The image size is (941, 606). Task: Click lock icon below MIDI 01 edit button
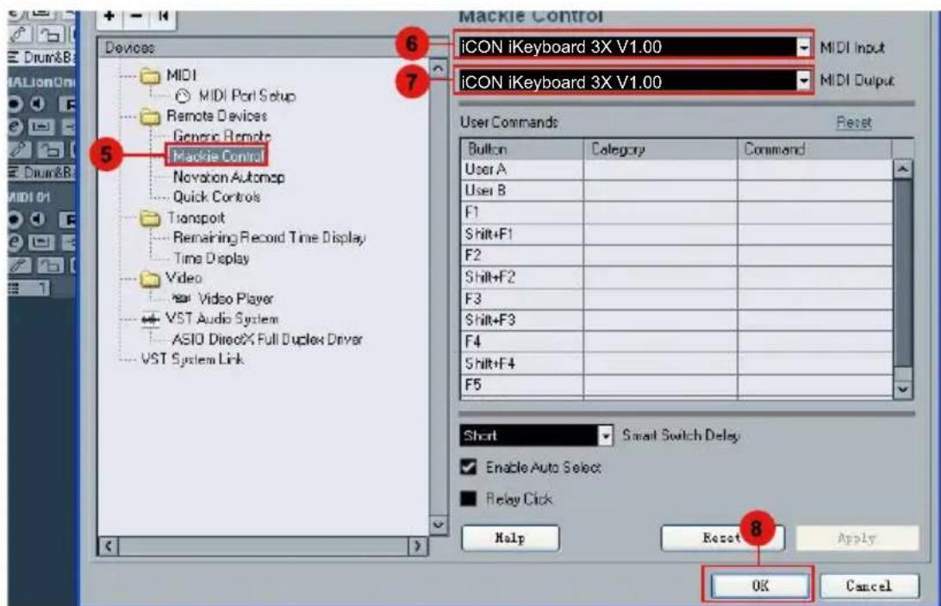[x=50, y=265]
